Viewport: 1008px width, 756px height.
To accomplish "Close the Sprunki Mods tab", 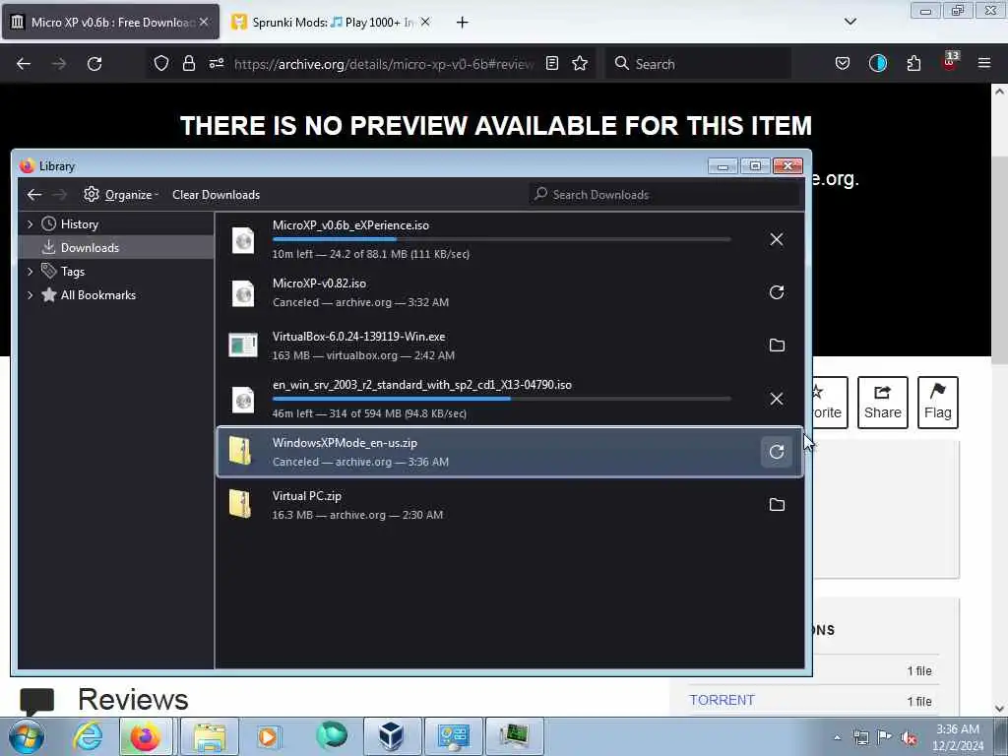I will [x=425, y=22].
